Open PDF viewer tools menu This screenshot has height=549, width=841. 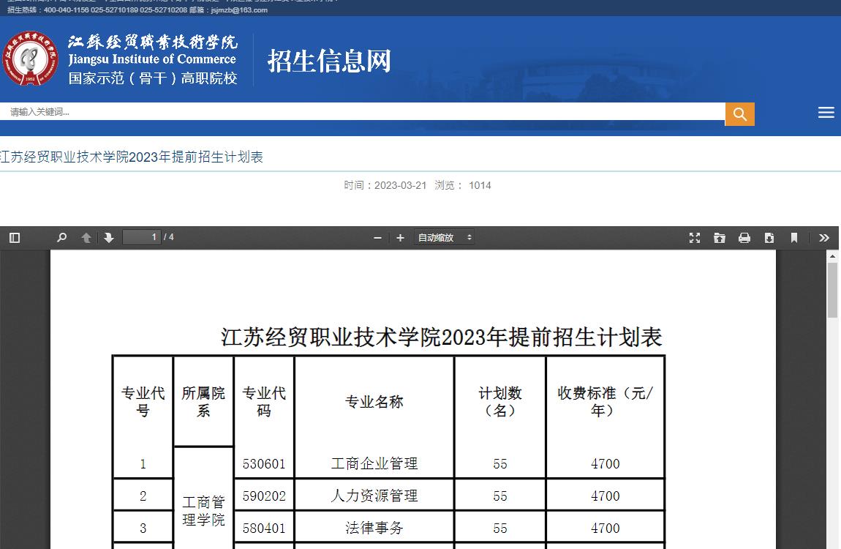point(824,238)
